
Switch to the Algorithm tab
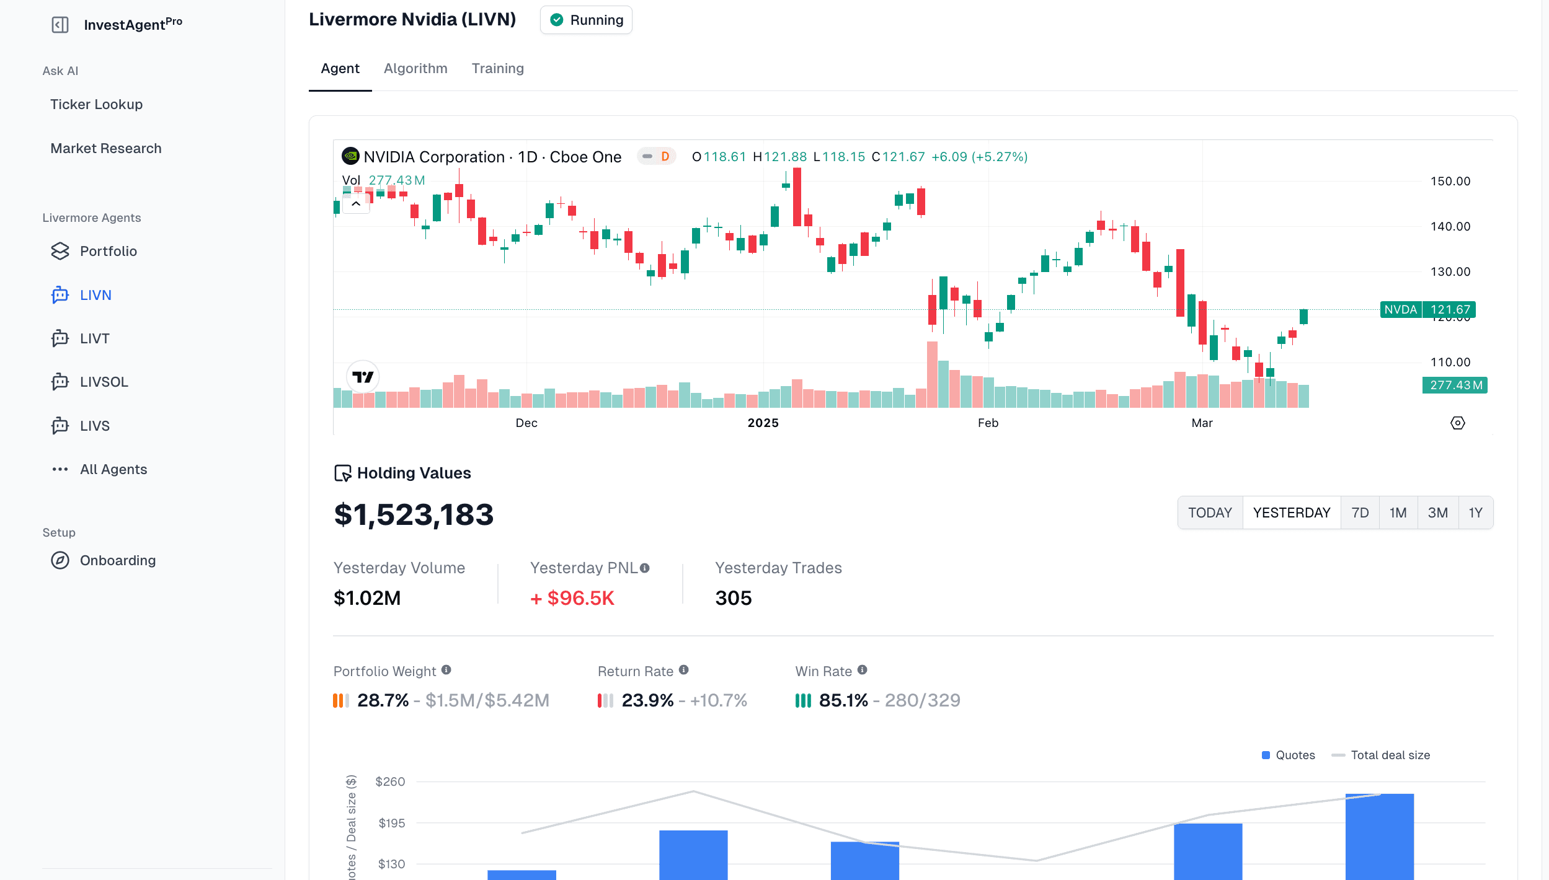(x=415, y=68)
